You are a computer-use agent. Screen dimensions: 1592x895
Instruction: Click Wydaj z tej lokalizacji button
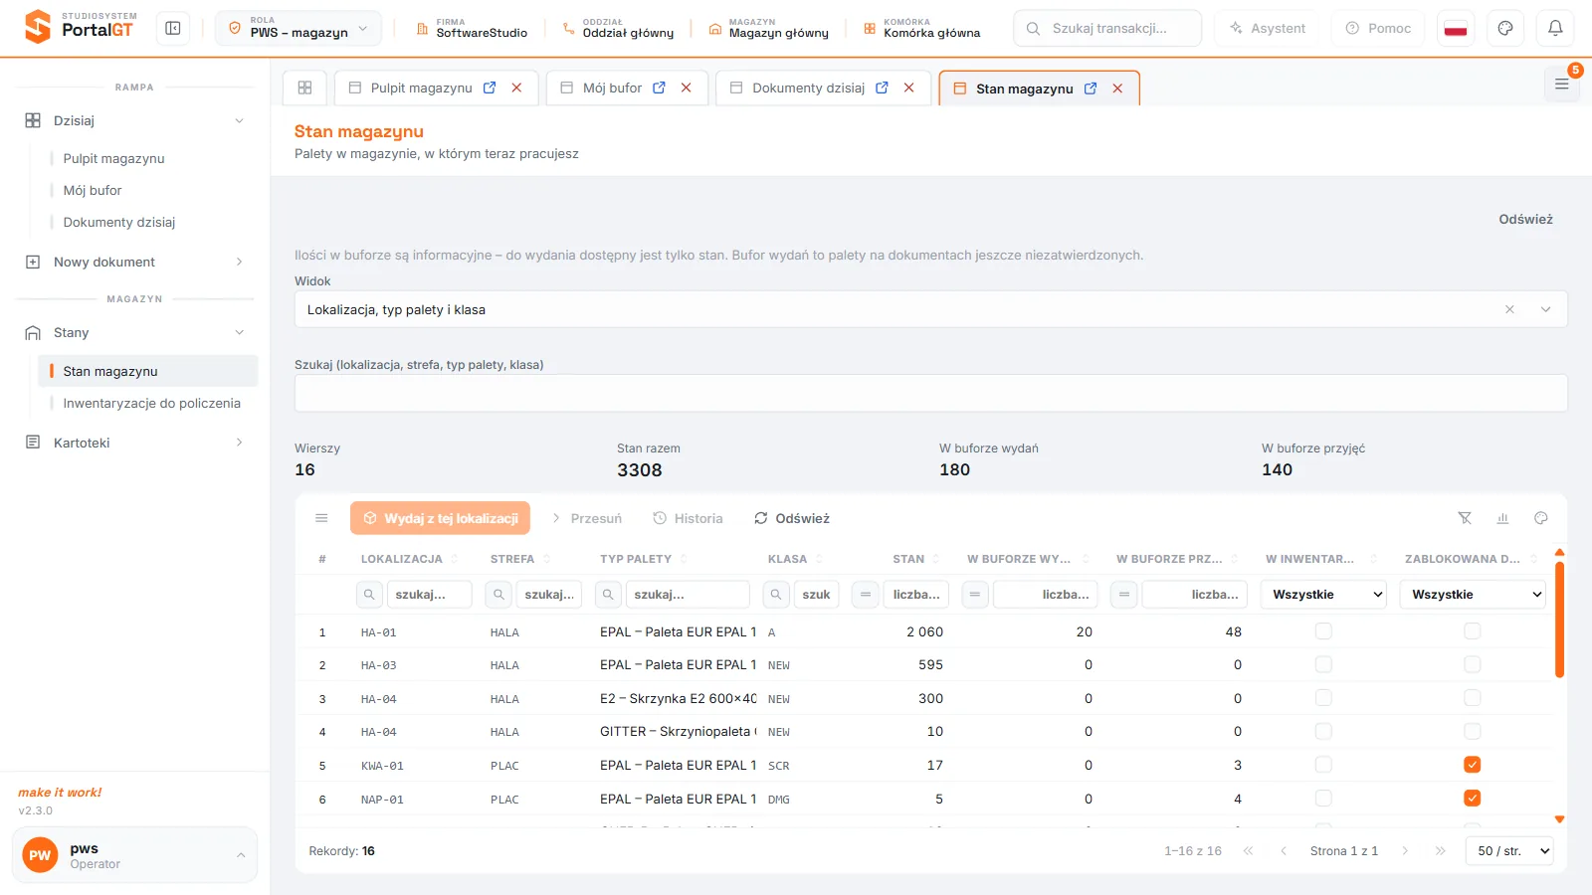[x=440, y=518]
